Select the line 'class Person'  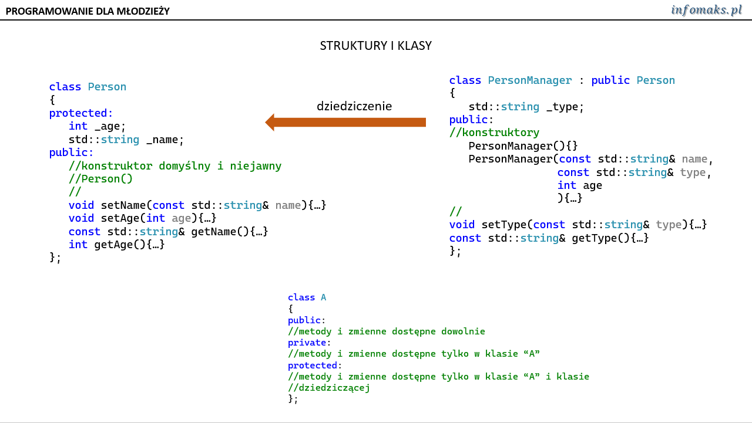point(88,87)
